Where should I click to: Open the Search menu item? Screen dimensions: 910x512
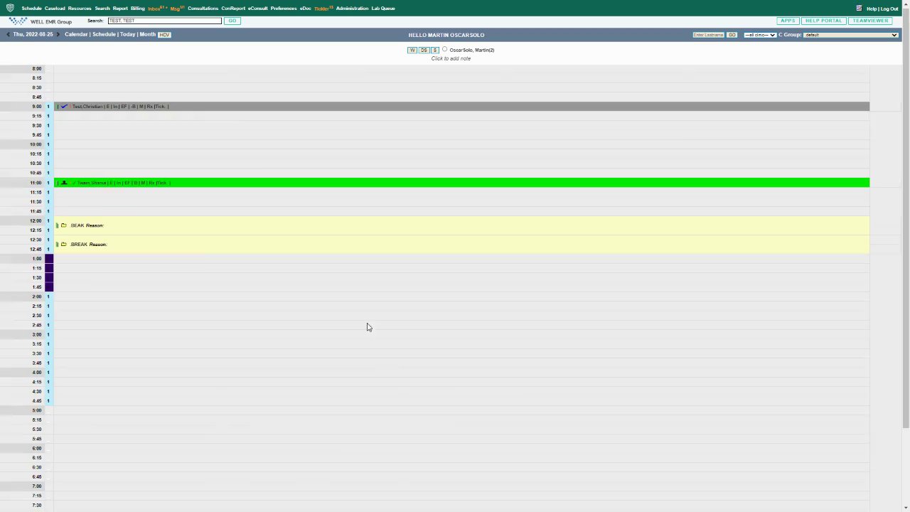coord(102,9)
